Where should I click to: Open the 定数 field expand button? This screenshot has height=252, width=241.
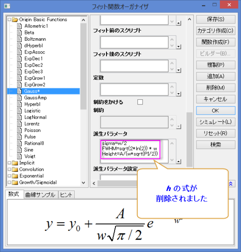coord(179,94)
